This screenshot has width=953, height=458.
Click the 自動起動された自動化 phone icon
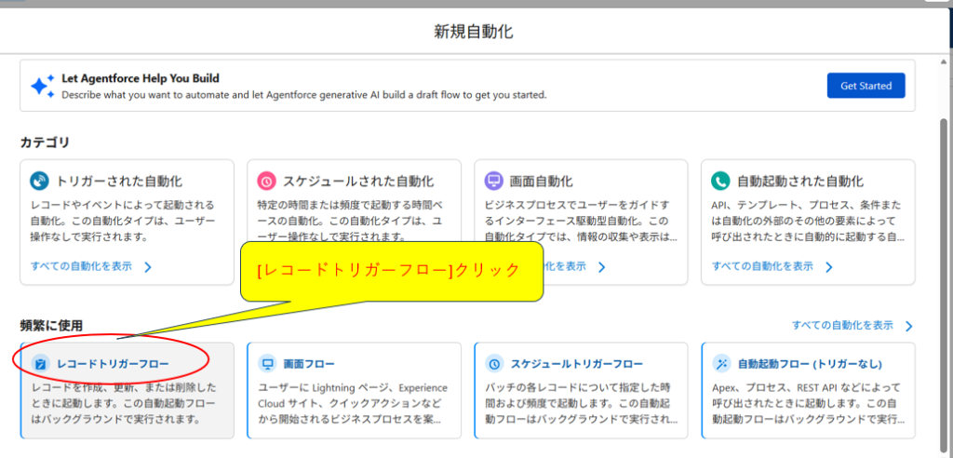tap(721, 181)
